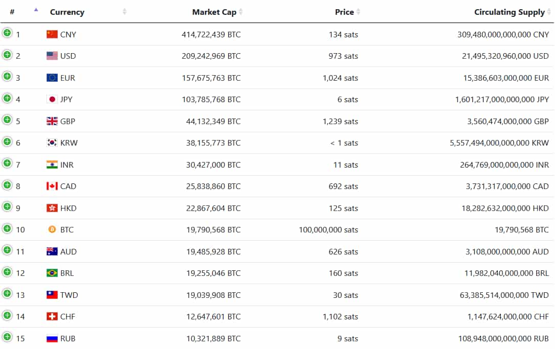Expand row 10 BTC details via plus icon
Image resolution: width=555 pixels, height=349 pixels.
[x=7, y=228]
